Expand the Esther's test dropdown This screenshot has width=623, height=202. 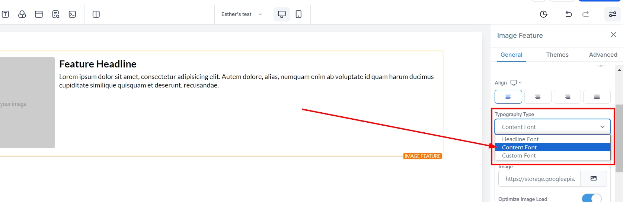pos(242,14)
